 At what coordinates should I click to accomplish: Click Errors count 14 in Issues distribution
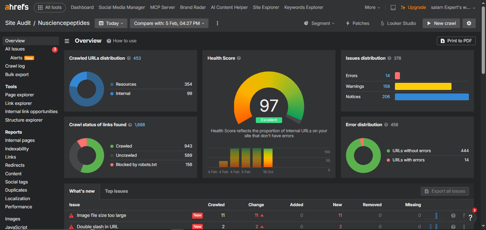(x=388, y=76)
